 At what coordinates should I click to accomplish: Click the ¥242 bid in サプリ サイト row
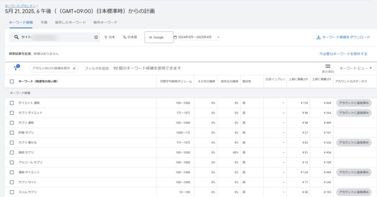(x=328, y=182)
